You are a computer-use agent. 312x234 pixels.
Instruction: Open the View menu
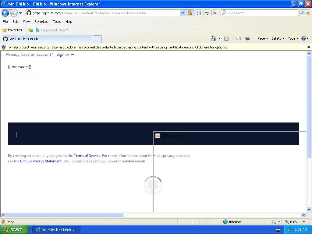point(26,22)
